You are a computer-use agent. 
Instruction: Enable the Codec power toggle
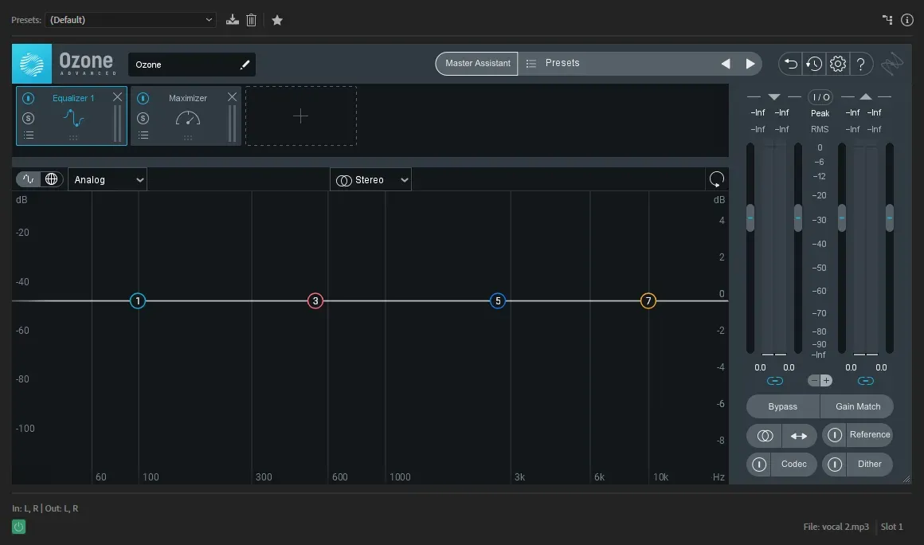pos(759,465)
